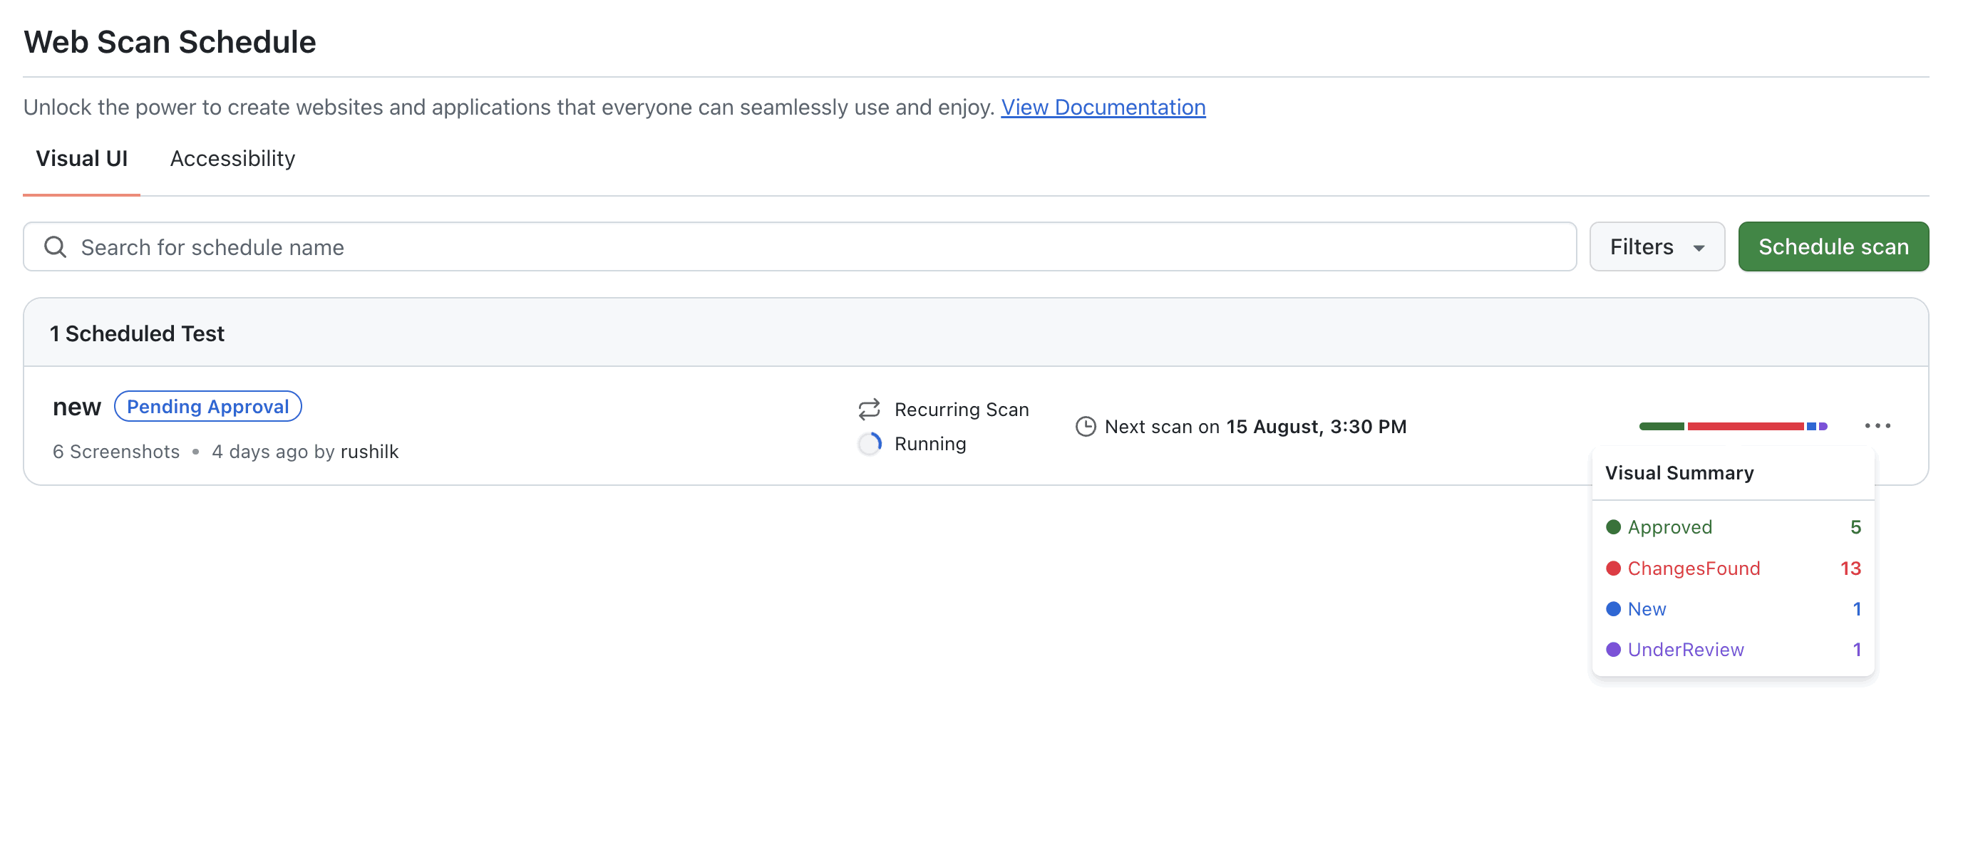
Task: Click the running spinner icon
Action: 869,444
